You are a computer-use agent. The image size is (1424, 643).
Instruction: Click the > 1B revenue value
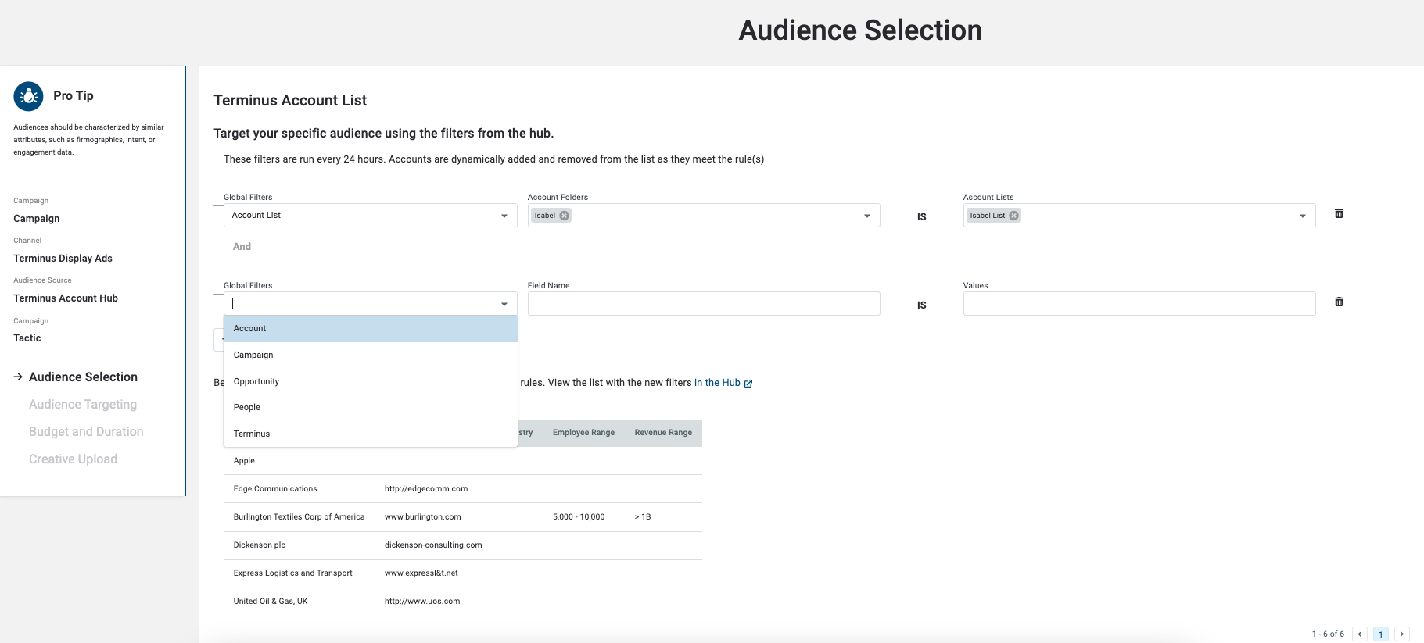643,517
